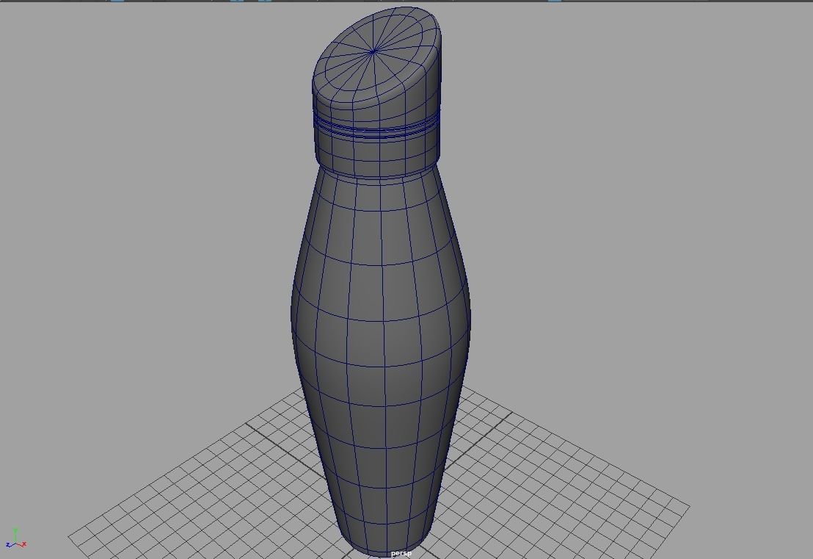This screenshot has height=559, width=813.
Task: Select the slanted top face of the bottle cap
Action: pyautogui.click(x=374, y=55)
